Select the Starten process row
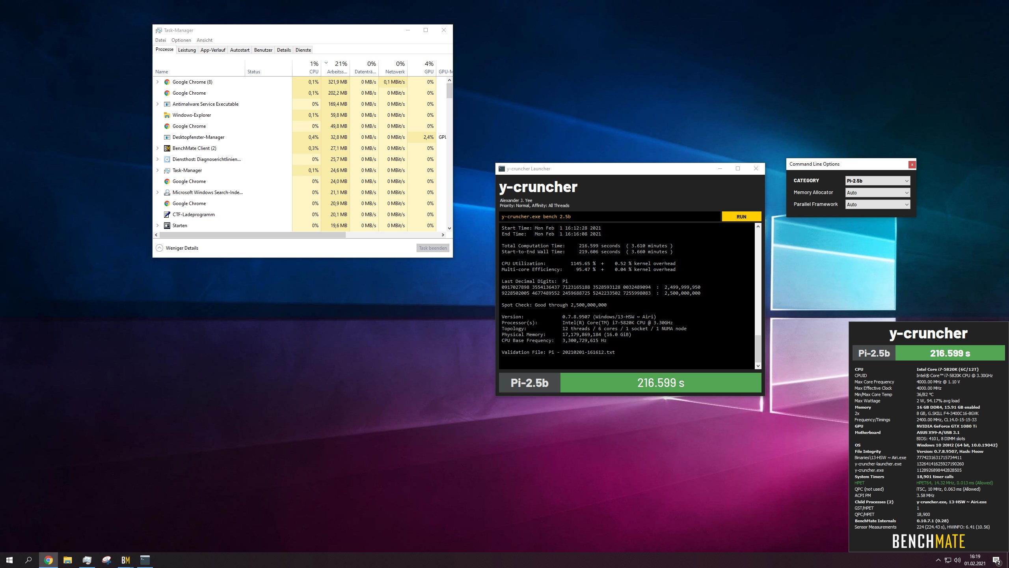1009x568 pixels. point(300,226)
